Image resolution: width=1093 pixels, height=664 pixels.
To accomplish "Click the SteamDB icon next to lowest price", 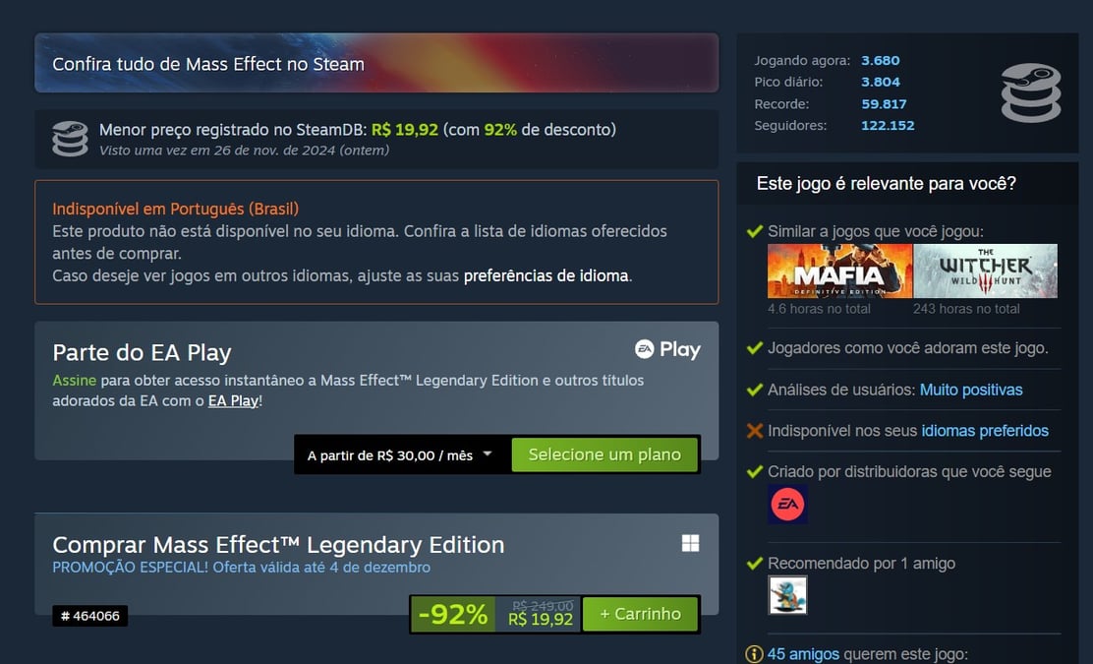I will pos(71,139).
